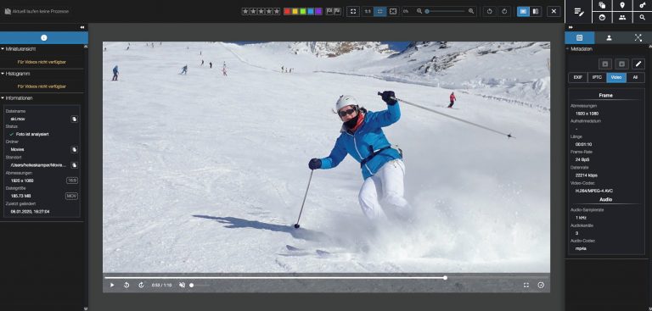Open the duplicates stack icon
This screenshot has height=311, width=652.
tap(602, 5)
